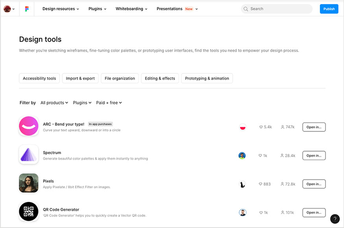Screen dimensions: 344x228
Task: Heart the ARC plugin
Action: (261, 127)
